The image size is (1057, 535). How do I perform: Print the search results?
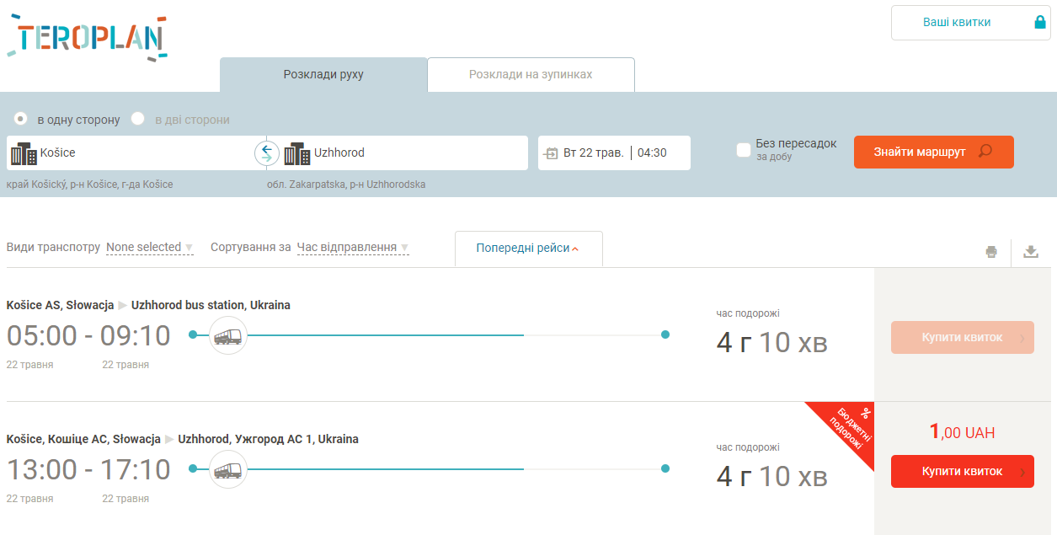click(991, 251)
